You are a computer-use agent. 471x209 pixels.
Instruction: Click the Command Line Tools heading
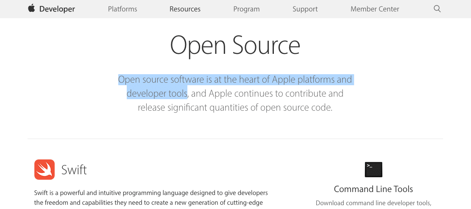(373, 189)
